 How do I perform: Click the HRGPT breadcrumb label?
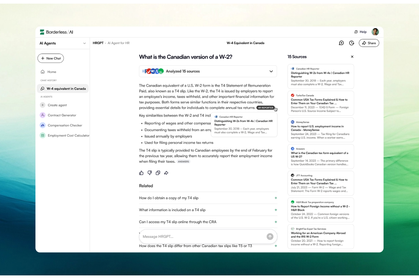pos(98,43)
